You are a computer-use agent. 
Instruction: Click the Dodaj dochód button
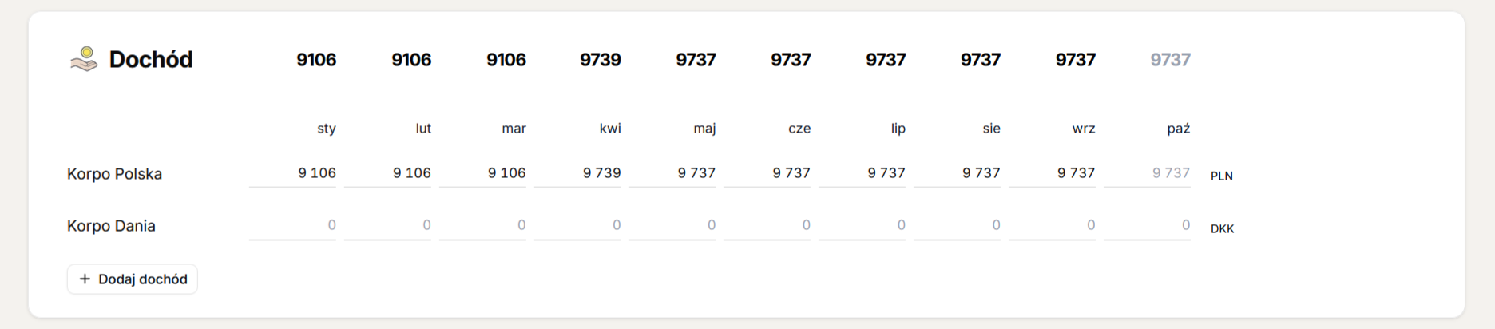click(133, 279)
